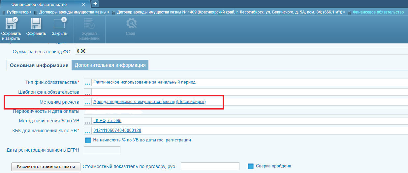The image size is (408, 173).
Task: Open lookup for Шаблон фин.обязательства
Action: [87, 92]
